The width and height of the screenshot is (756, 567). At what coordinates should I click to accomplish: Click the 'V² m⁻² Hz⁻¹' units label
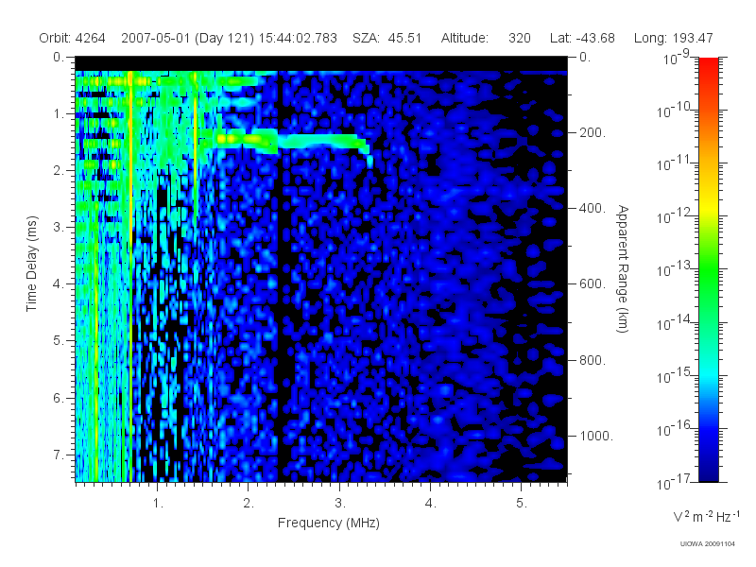[706, 516]
